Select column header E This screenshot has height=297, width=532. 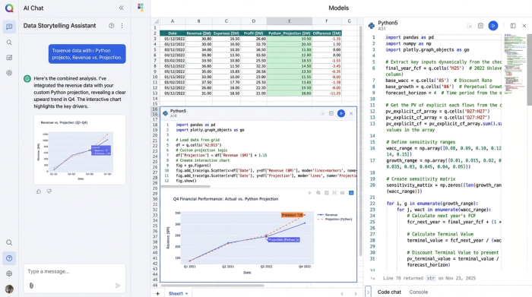(x=290, y=21)
